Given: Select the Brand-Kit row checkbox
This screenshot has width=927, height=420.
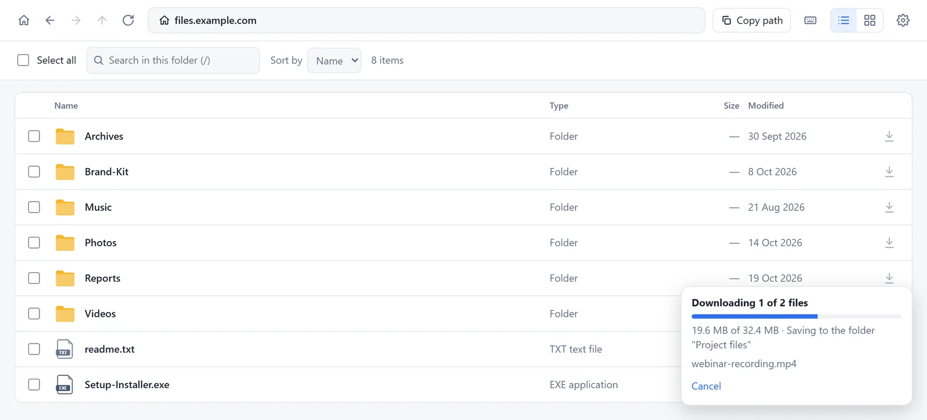Looking at the screenshot, I should point(34,171).
